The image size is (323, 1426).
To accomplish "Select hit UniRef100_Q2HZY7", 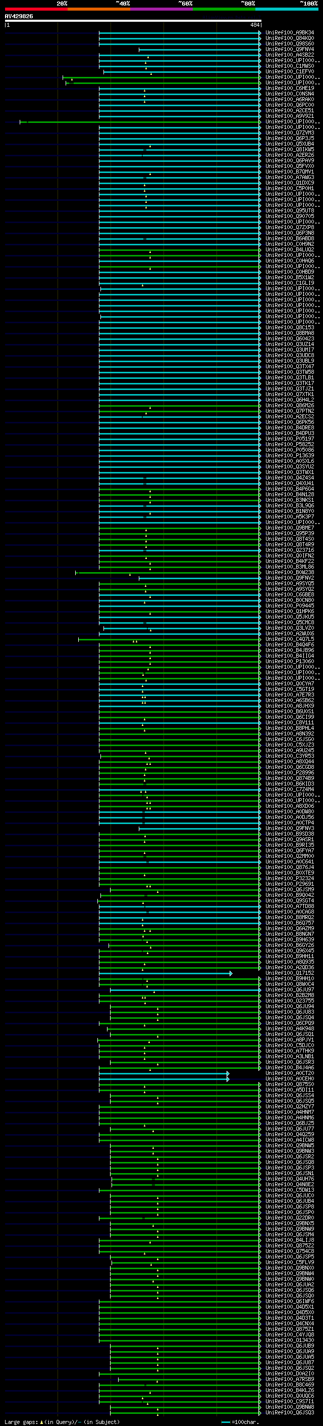I will pyautogui.click(x=290, y=1107).
